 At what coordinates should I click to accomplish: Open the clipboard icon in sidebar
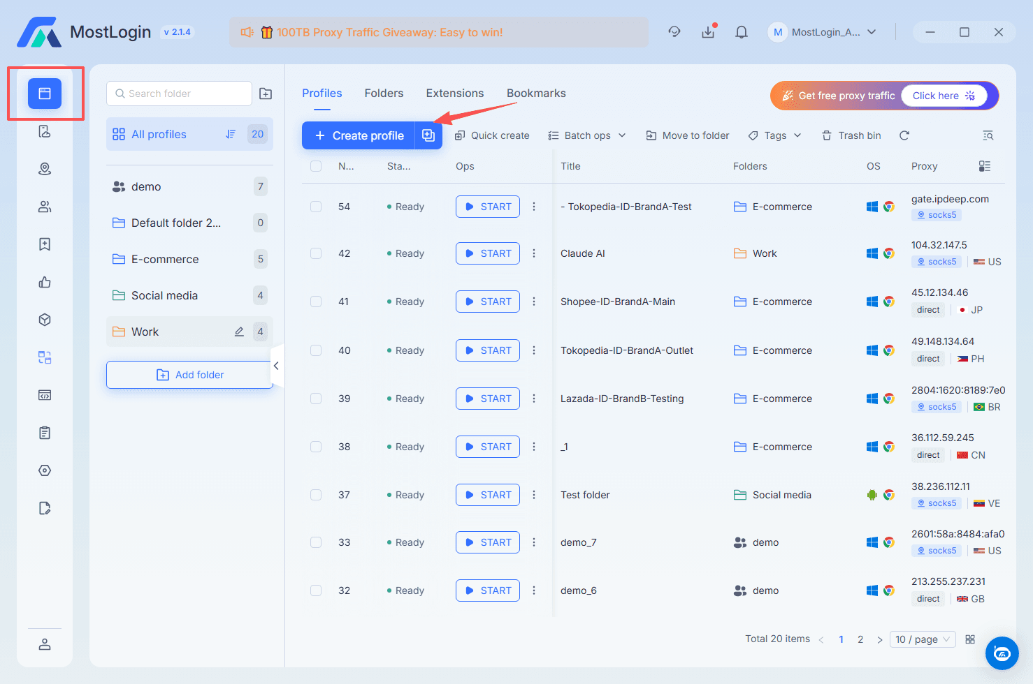45,433
